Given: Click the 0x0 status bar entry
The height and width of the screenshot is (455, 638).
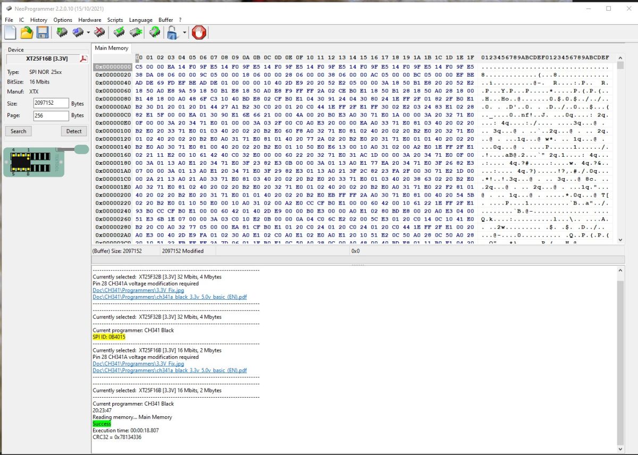Looking at the screenshot, I should point(356,251).
